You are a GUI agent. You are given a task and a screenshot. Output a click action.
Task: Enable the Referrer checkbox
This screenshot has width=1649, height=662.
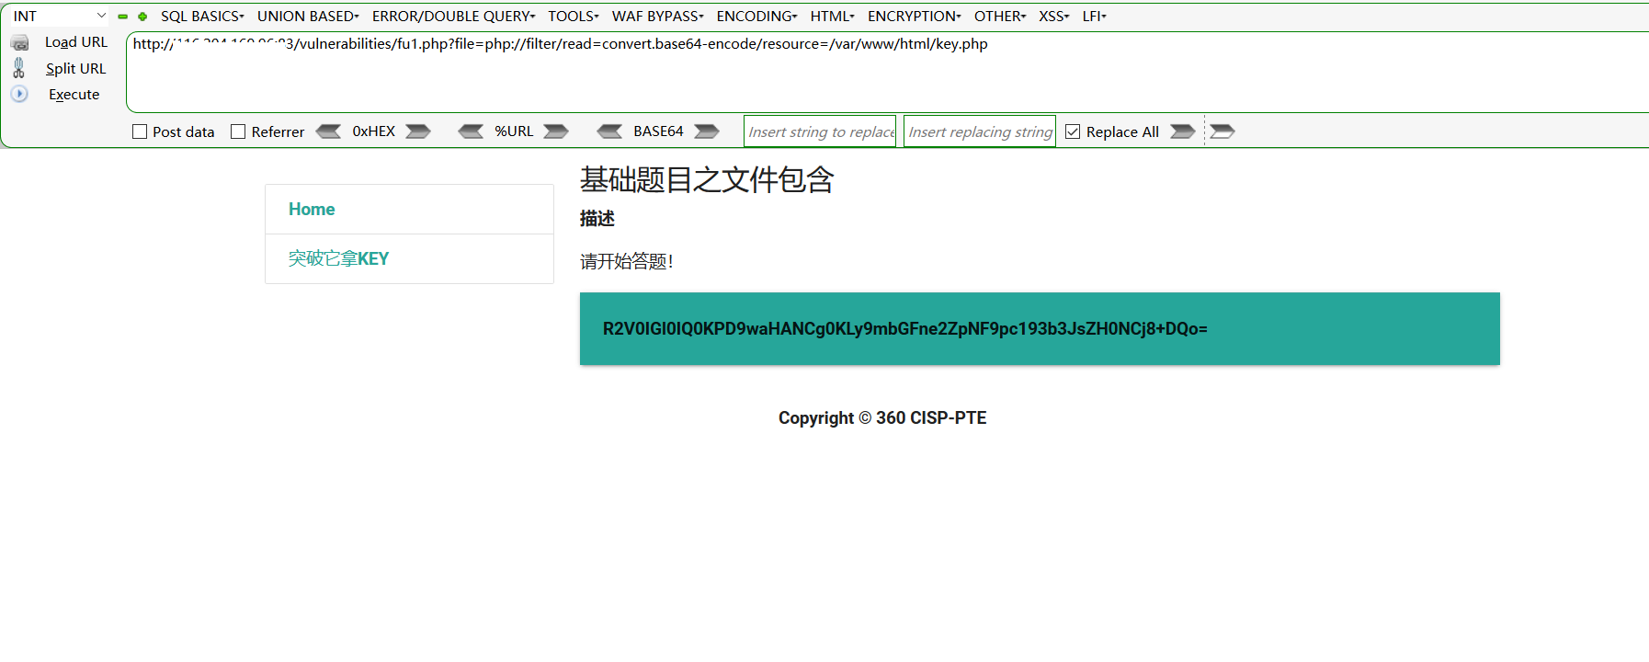(x=238, y=131)
